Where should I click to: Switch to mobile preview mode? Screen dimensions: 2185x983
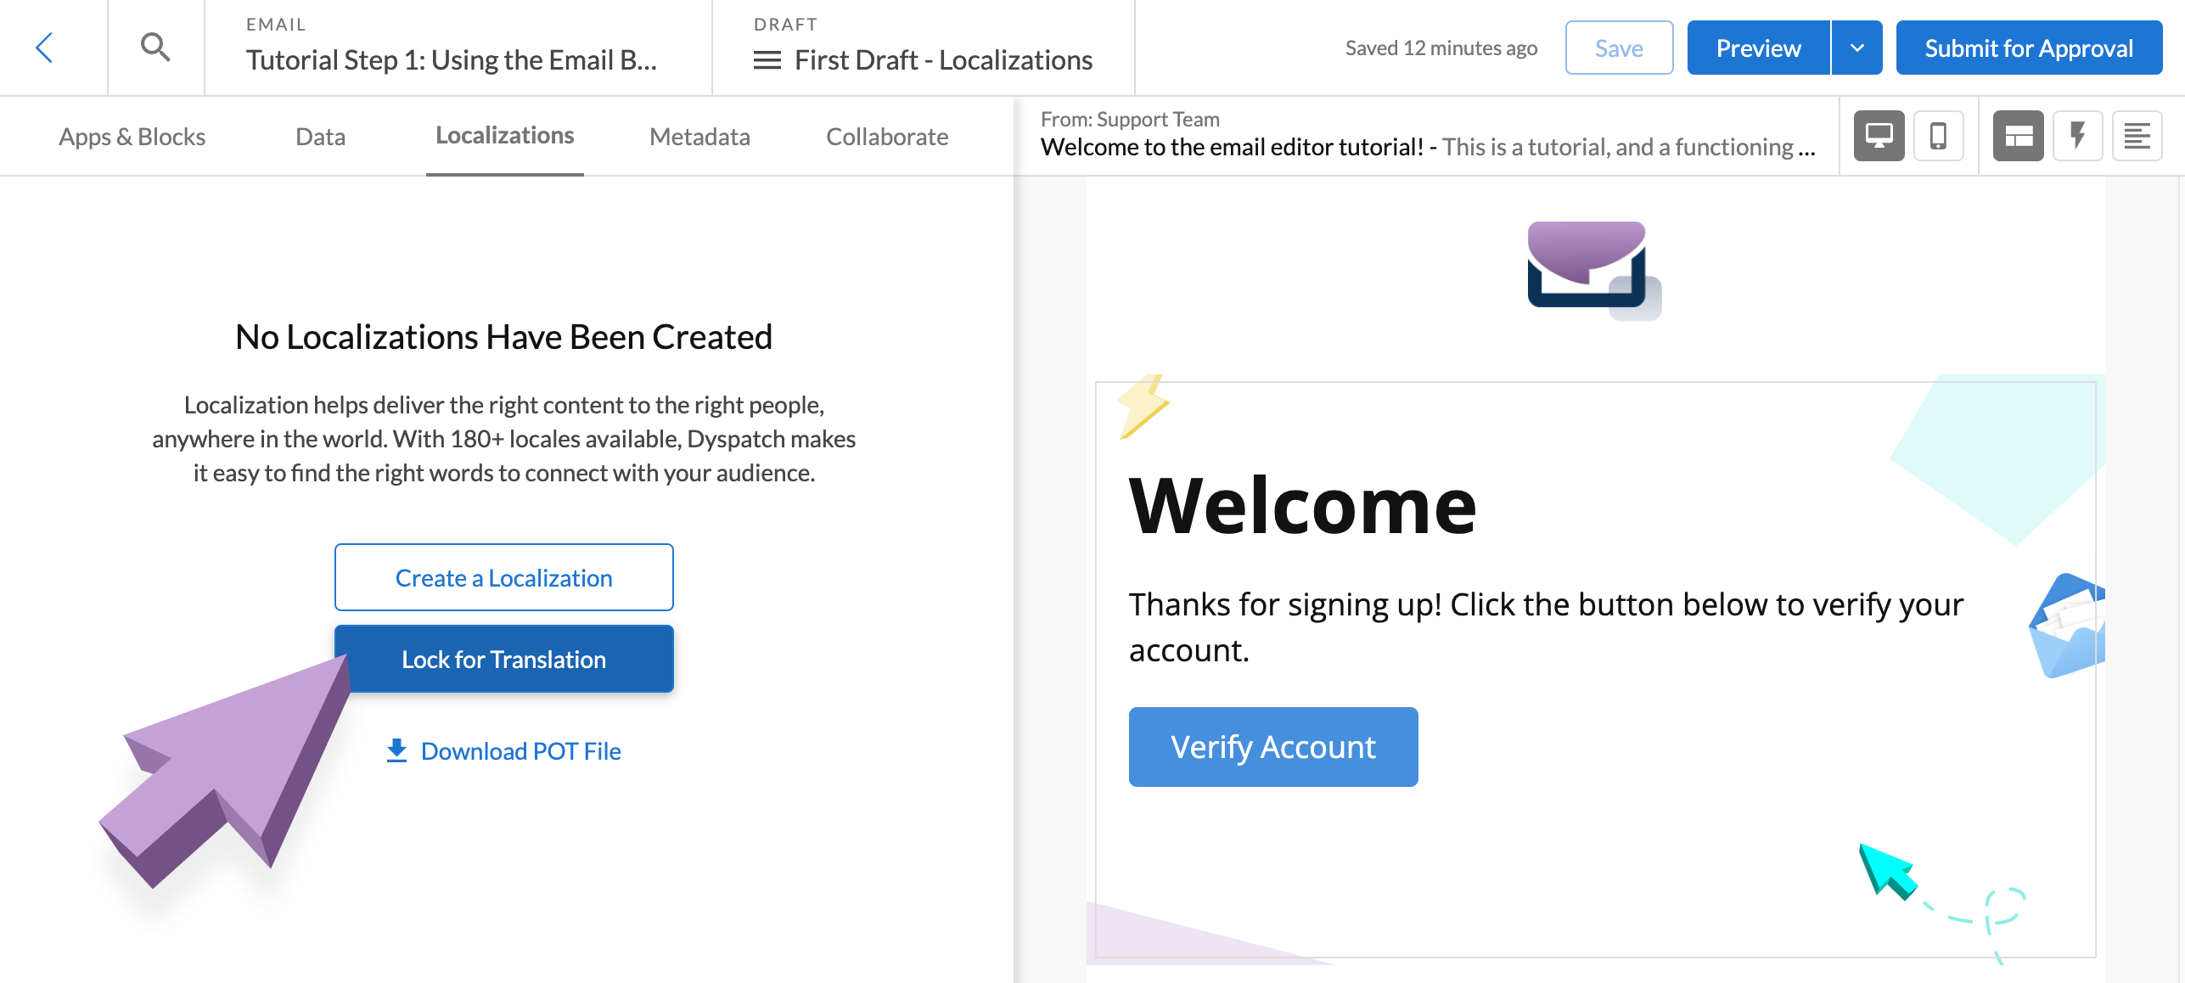pyautogui.click(x=1939, y=136)
